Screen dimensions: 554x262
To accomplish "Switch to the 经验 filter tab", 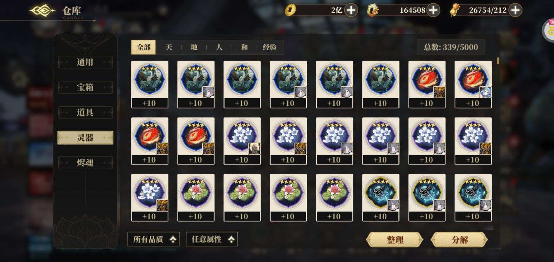I will pyautogui.click(x=270, y=47).
